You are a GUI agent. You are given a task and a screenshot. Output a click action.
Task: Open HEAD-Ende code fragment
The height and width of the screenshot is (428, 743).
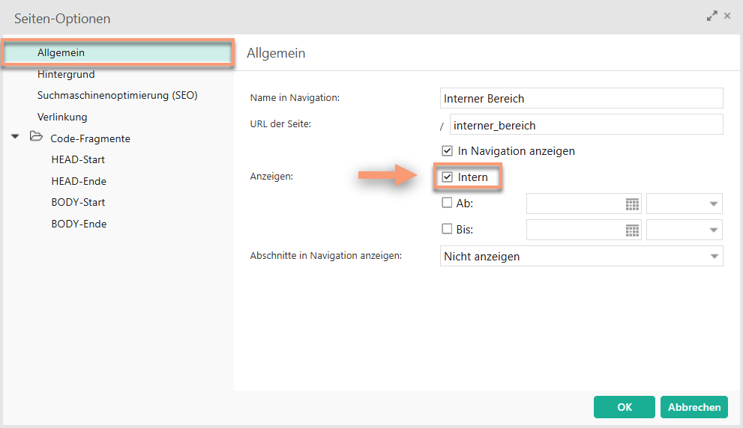[79, 181]
